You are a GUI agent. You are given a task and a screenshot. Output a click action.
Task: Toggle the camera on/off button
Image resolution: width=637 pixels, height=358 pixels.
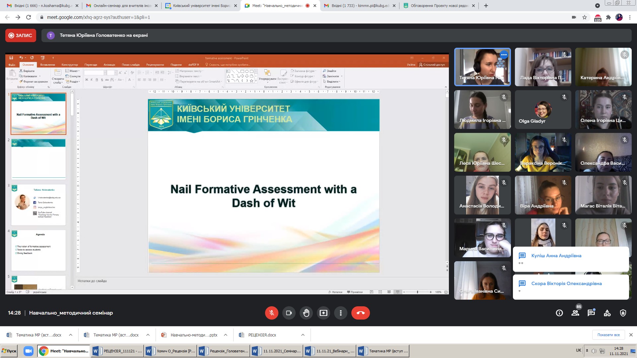[x=289, y=313]
